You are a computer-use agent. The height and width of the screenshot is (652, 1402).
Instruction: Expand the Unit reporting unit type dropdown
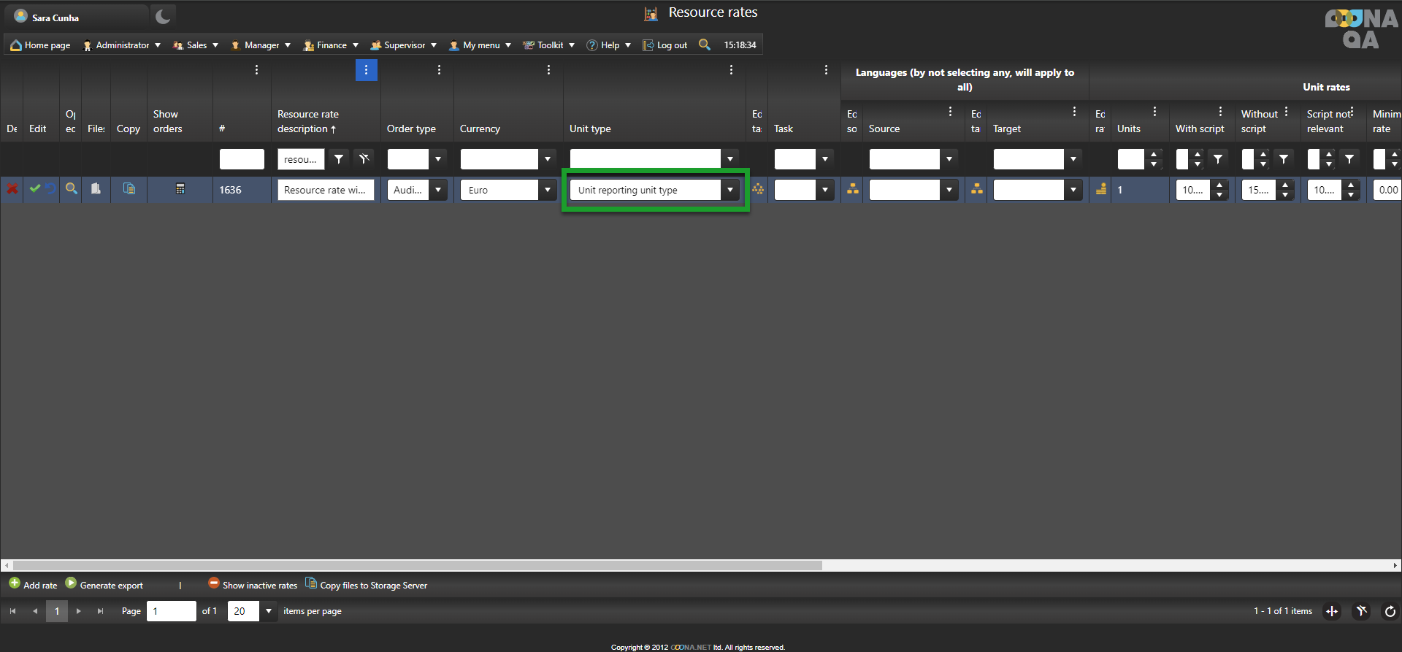click(x=729, y=190)
